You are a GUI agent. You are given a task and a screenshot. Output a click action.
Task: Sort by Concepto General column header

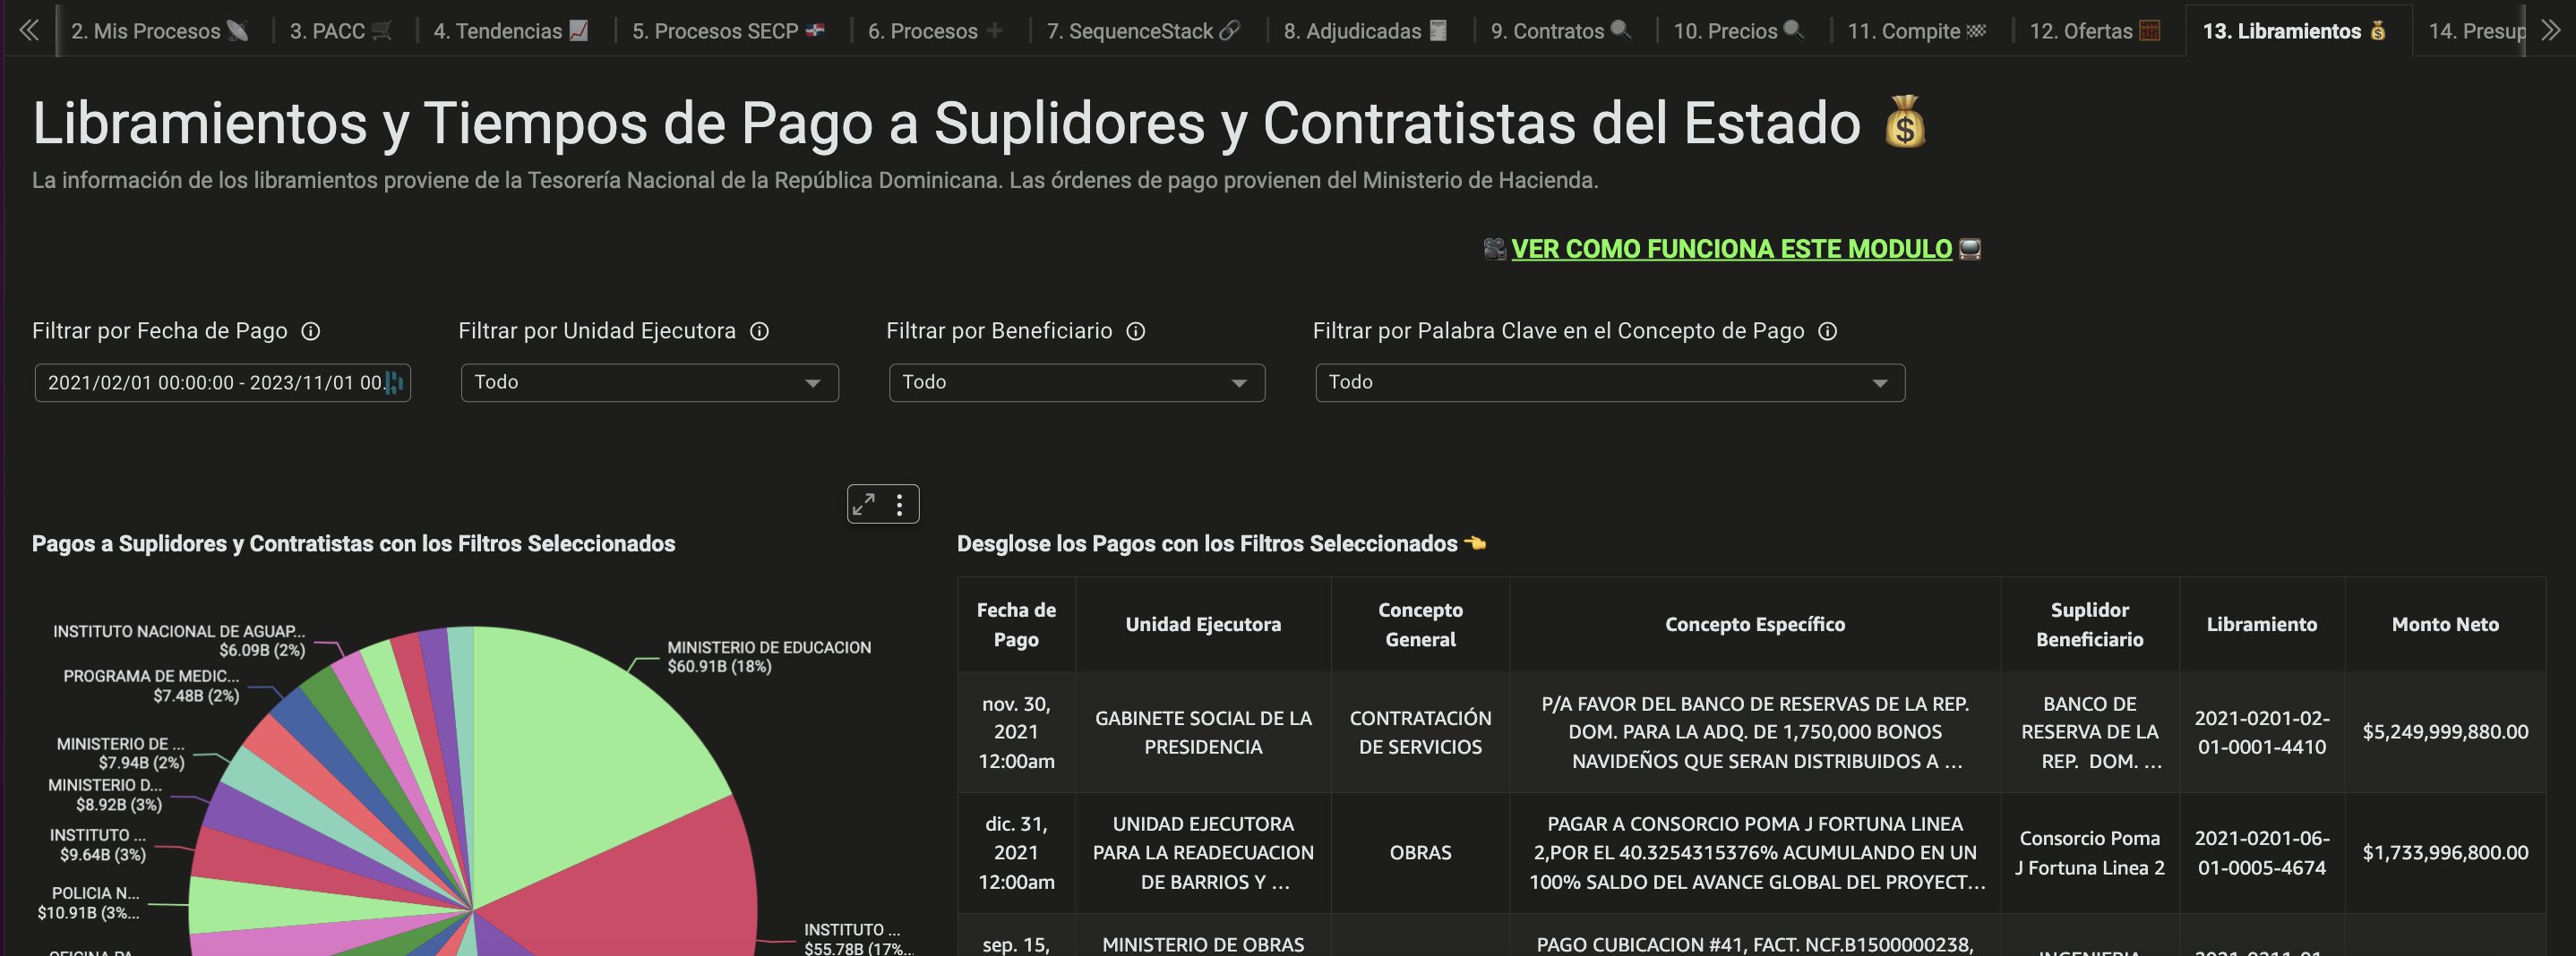point(1420,624)
